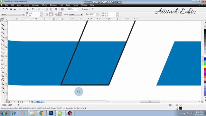Click the Open file icon
Screen dimensions: 206x116
pyautogui.click(x=6, y=9)
